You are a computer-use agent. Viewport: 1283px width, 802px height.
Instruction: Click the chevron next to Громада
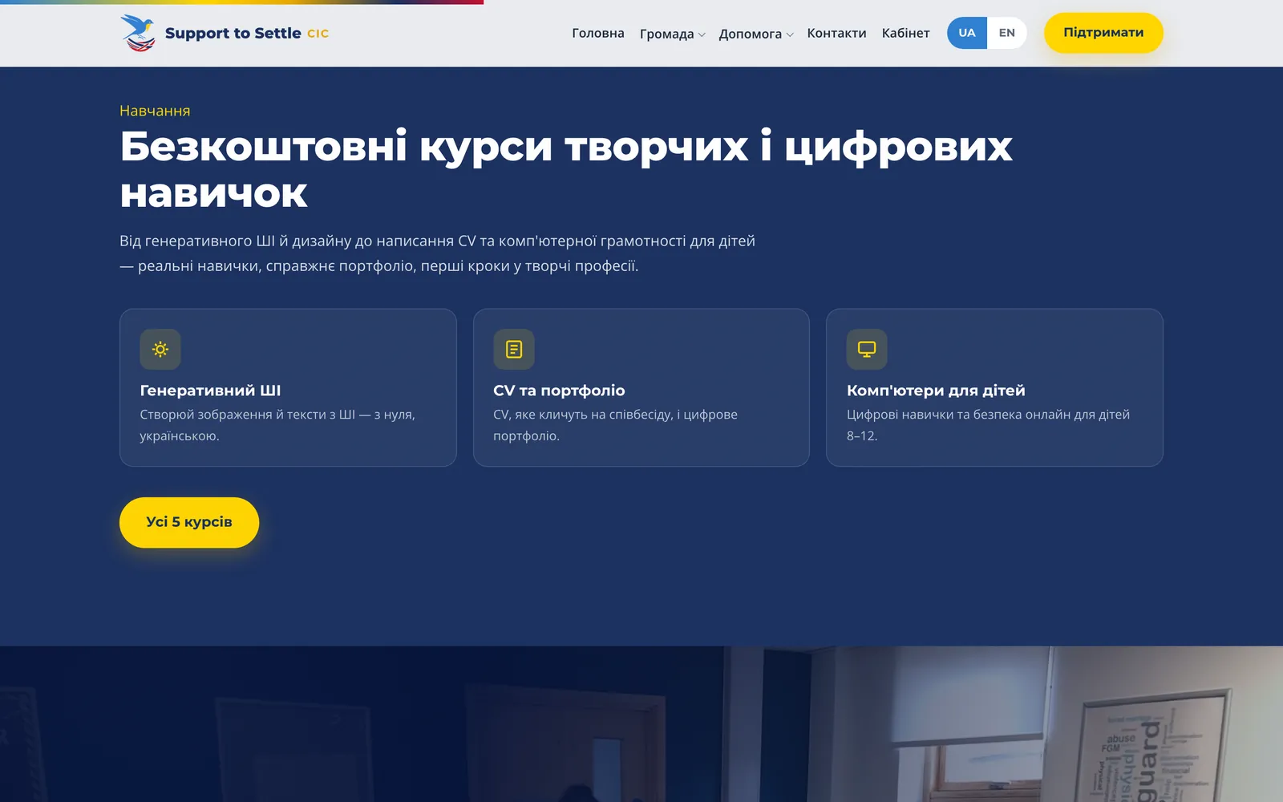click(x=702, y=34)
